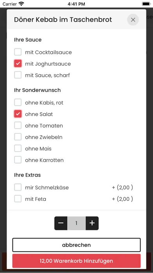
Task: Uncheck the ohne Salat option
Action: pyautogui.click(x=18, y=114)
